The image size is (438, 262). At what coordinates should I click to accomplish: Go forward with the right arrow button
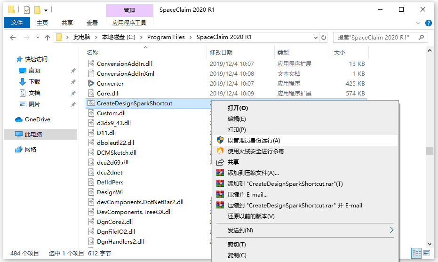26,38
